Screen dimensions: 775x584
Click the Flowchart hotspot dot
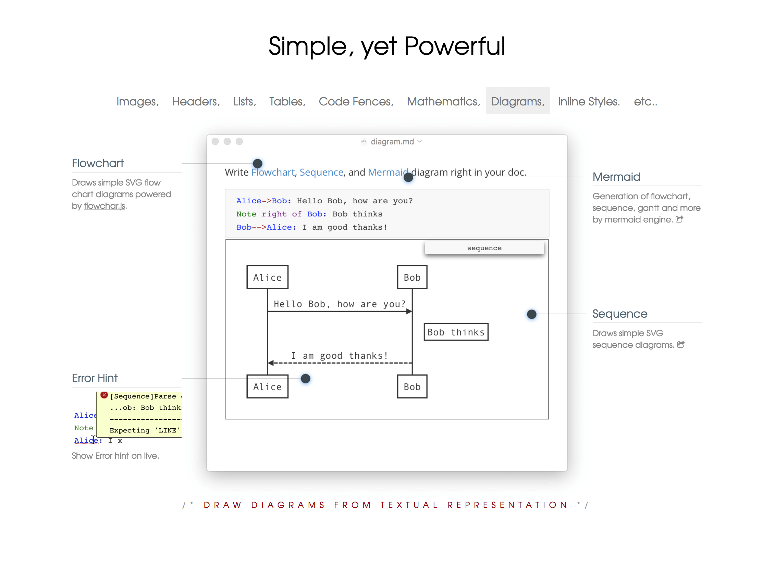[x=258, y=164]
